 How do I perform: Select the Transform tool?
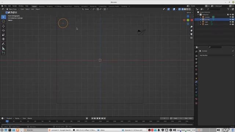coord(3,39)
